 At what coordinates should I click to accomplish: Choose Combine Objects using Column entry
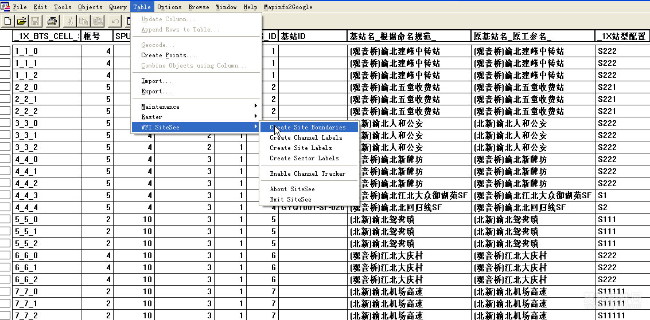point(196,65)
